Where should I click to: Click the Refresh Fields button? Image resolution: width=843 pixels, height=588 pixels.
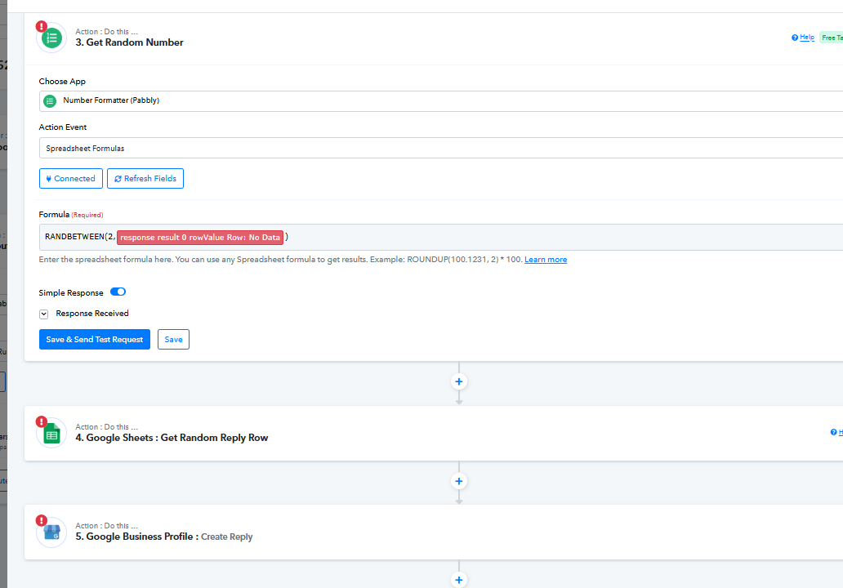click(145, 179)
